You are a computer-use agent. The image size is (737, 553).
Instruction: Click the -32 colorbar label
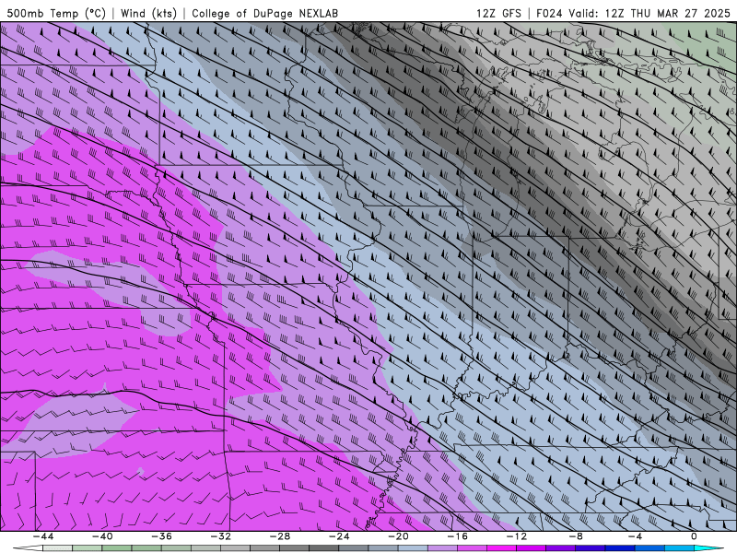pos(221,536)
